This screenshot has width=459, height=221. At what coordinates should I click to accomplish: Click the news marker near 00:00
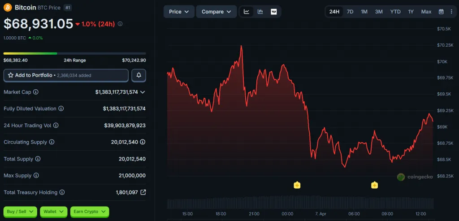[297, 185]
